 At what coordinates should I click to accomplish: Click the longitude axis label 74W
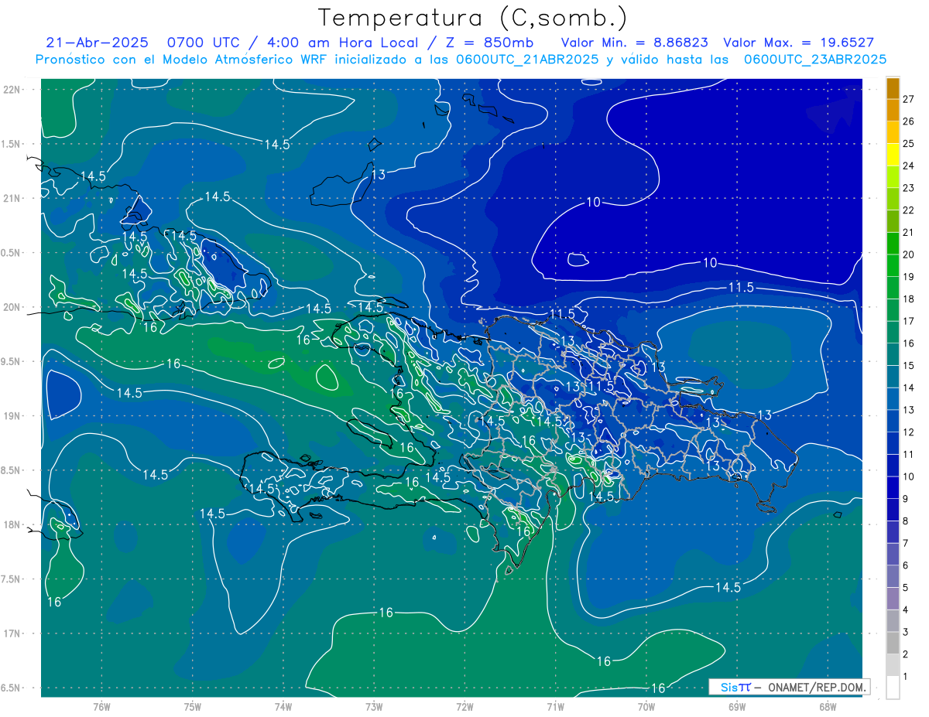pyautogui.click(x=283, y=707)
